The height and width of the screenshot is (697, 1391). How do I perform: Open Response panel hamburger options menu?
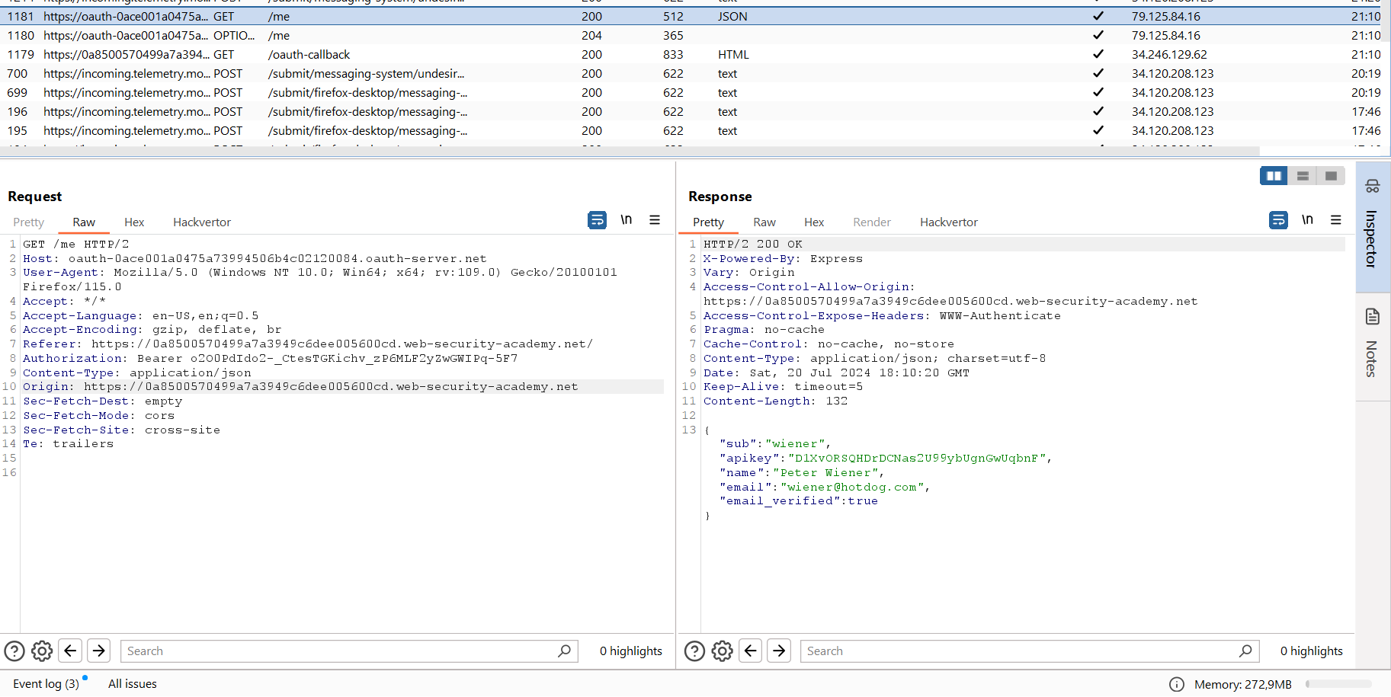(x=1336, y=220)
